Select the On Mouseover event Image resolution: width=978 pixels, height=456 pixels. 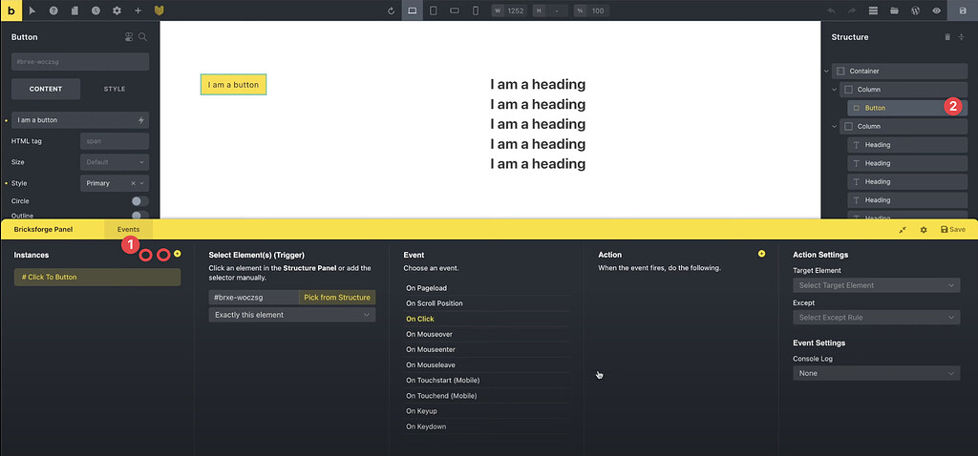427,334
